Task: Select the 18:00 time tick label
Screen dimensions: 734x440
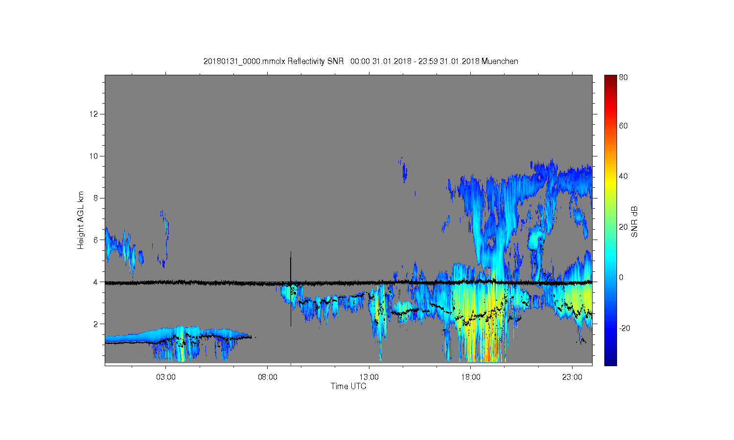Action: click(x=471, y=377)
